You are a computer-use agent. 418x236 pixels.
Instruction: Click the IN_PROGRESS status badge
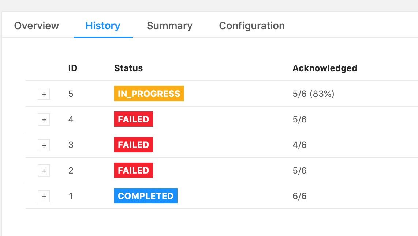tap(149, 94)
